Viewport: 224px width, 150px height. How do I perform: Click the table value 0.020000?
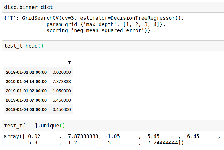click(x=62, y=72)
